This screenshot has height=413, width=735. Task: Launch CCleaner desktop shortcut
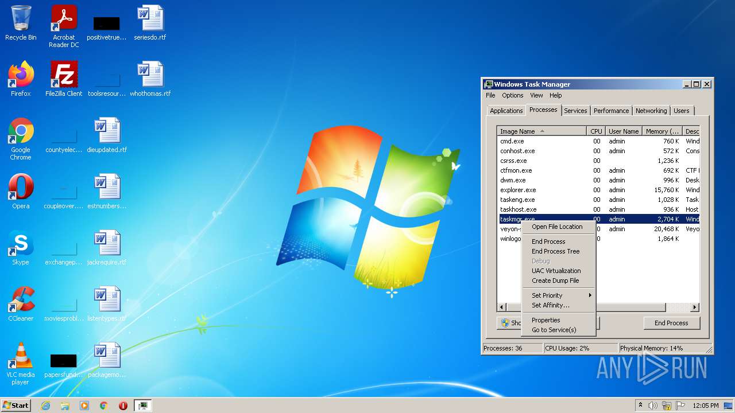[x=21, y=304]
